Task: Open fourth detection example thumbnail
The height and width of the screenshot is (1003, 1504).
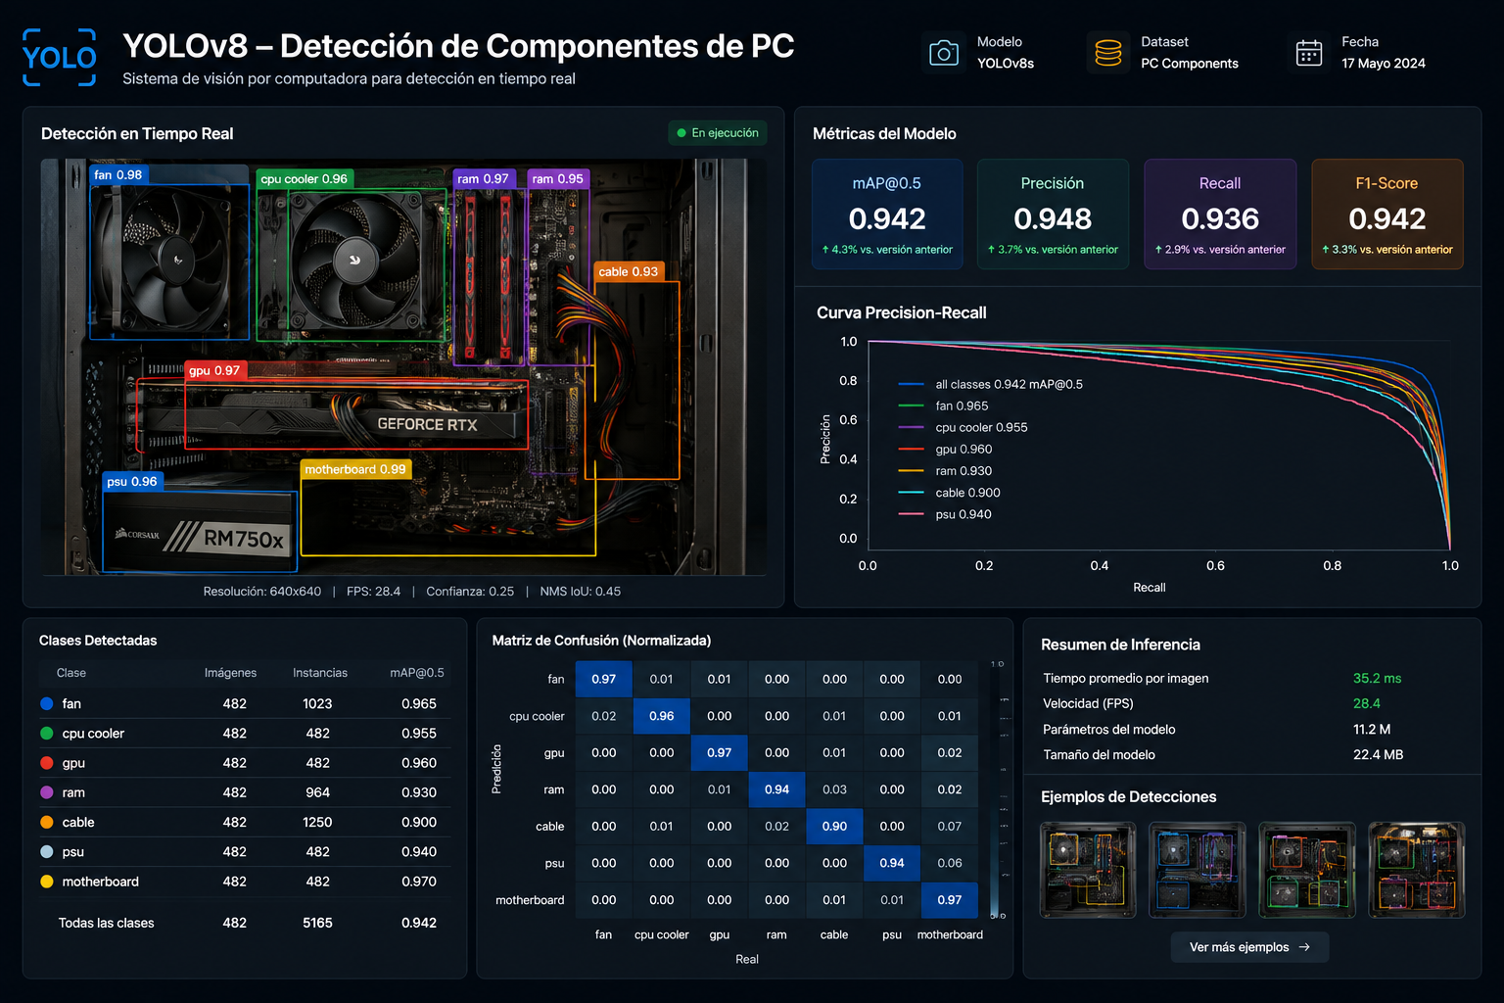Action: pyautogui.click(x=1417, y=870)
